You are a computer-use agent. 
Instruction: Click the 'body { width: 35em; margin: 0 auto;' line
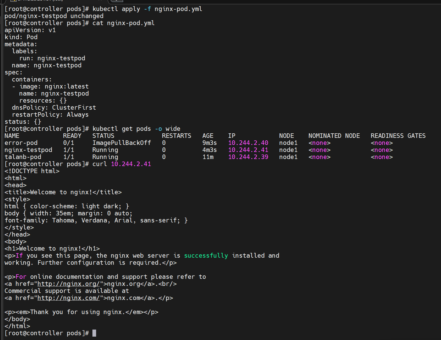[68, 213]
